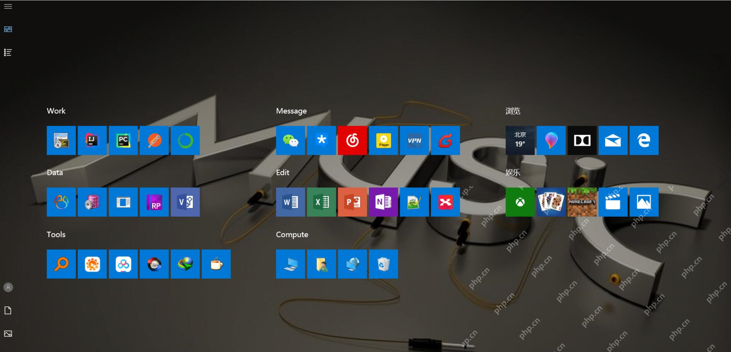Viewport: 731px width, 352px height.
Task: Open the Minecraft tile
Action: [582, 202]
